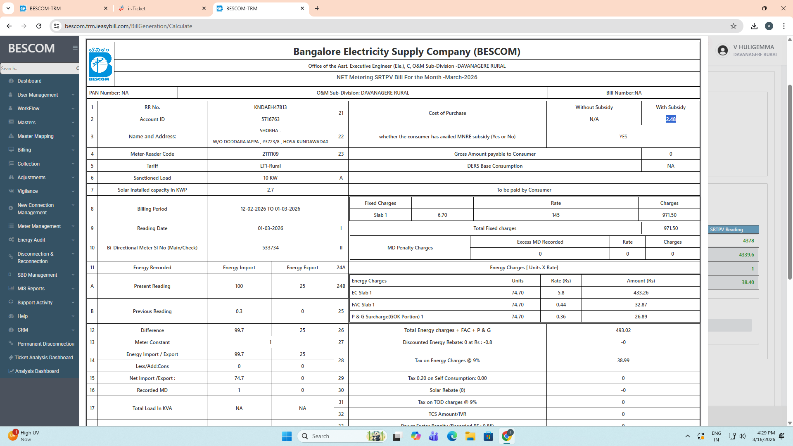793x446 pixels.
Task: Click the sidebar Search input field
Action: (36, 69)
